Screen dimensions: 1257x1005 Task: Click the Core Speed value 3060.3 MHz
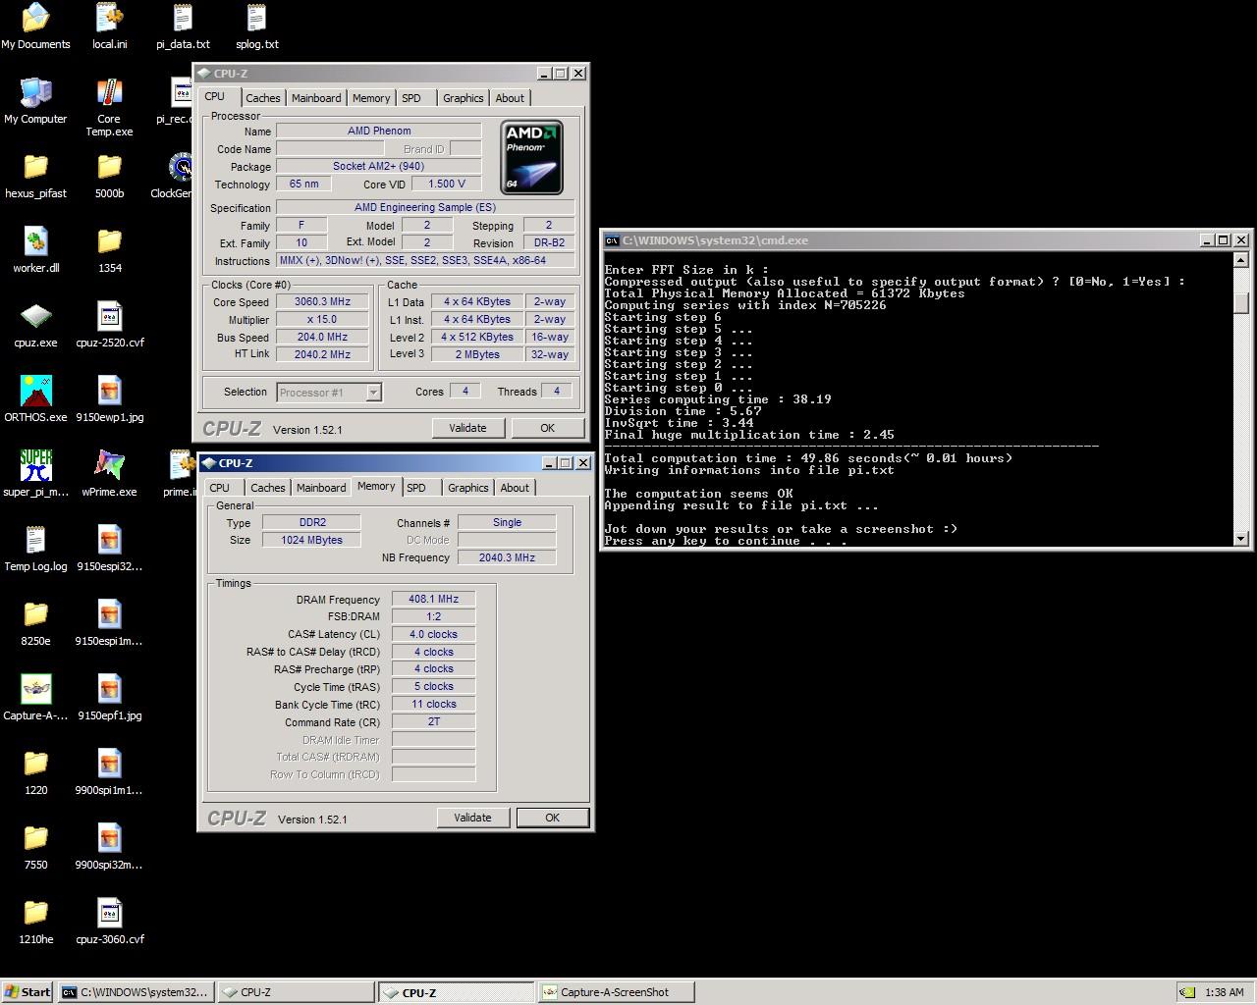pyautogui.click(x=322, y=301)
